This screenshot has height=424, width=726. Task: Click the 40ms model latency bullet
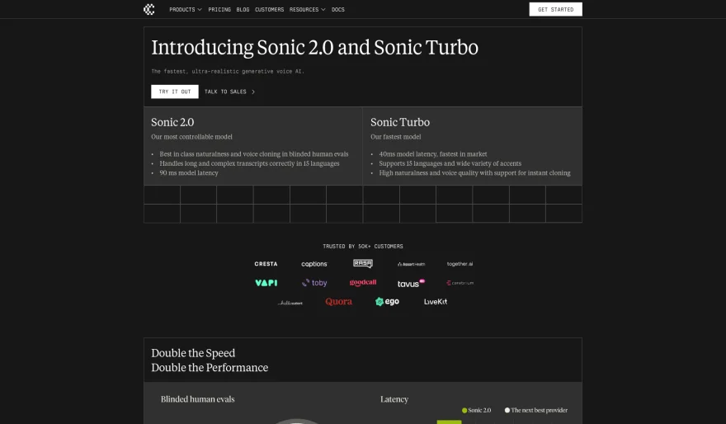(433, 153)
